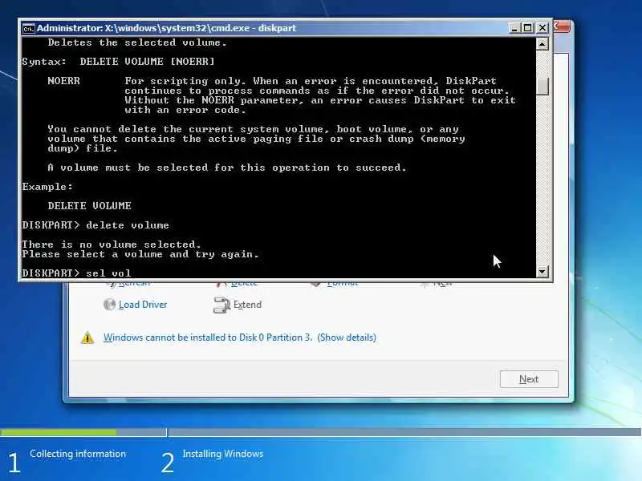Click the Extend option

tap(247, 305)
